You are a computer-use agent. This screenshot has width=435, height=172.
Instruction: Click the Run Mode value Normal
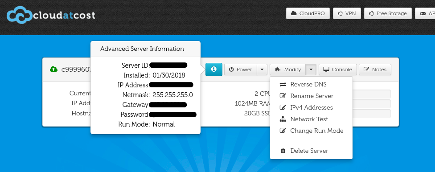164,124
